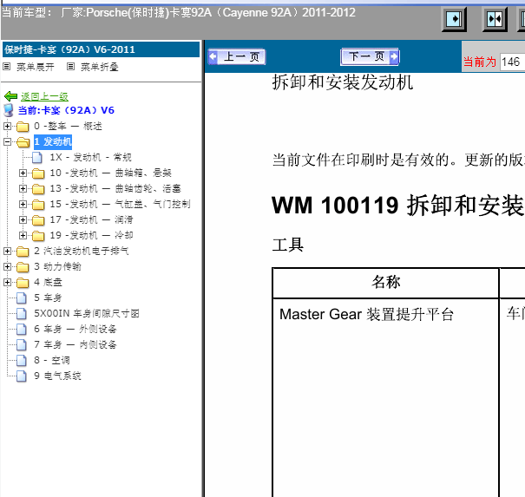Image resolution: width=525 pixels, height=497 pixels.
Task: Click the Master Gear 装置提升平台 table cell
Action: [x=385, y=398]
